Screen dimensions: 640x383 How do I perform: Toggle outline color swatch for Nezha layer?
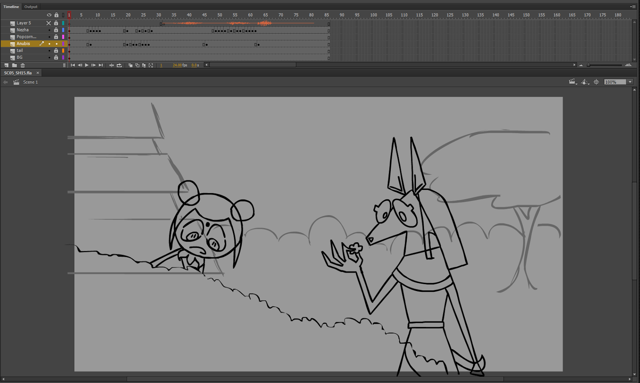[x=63, y=30]
